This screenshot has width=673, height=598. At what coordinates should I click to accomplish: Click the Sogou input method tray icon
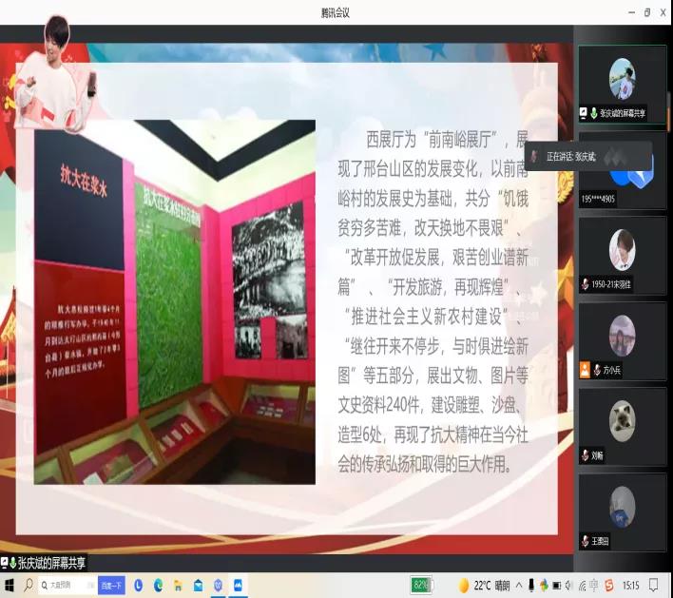[x=608, y=585]
